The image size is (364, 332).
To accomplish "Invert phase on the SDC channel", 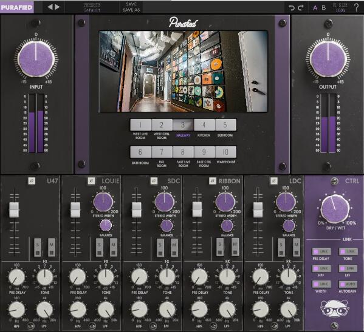I will pyautogui.click(x=154, y=181).
